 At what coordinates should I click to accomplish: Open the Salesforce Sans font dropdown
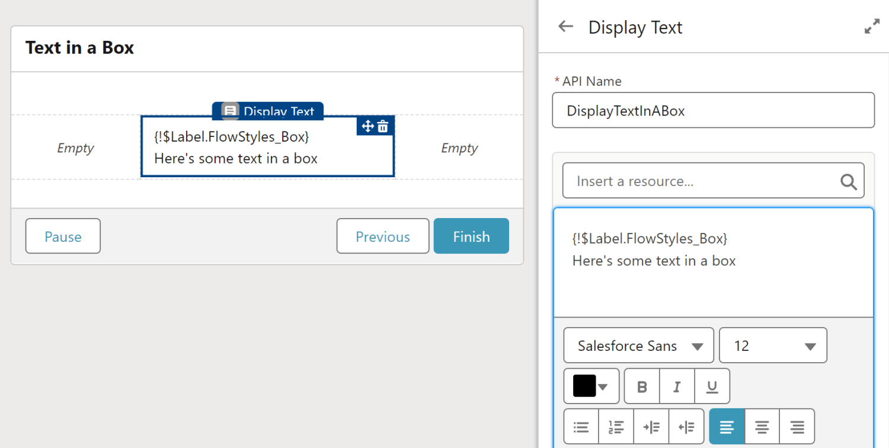[638, 345]
